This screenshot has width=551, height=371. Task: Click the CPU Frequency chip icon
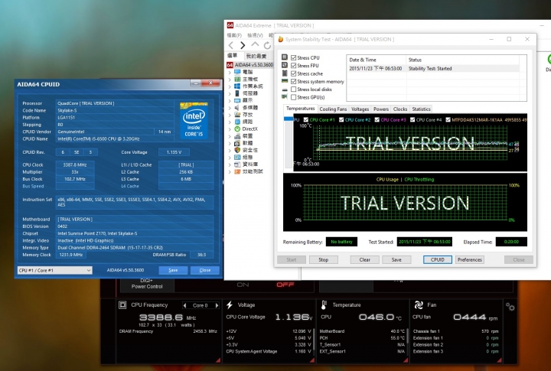(x=122, y=305)
